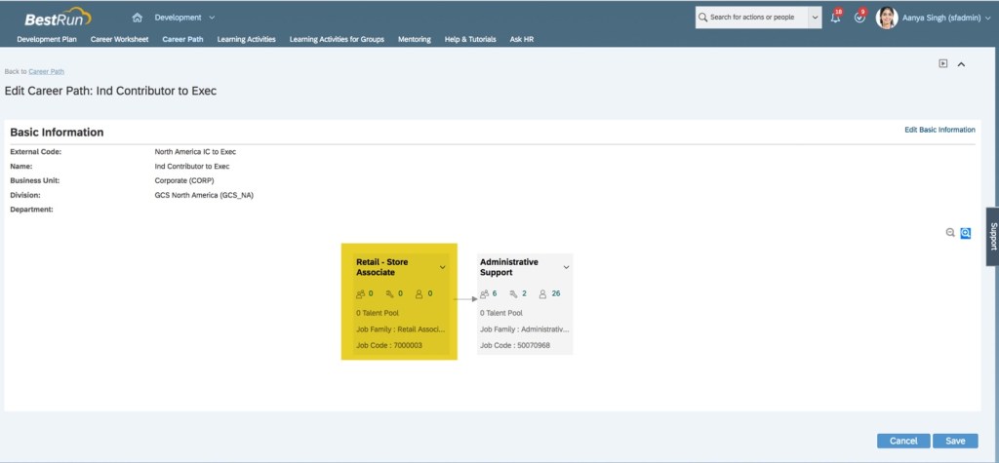This screenshot has height=463, width=999.
Task: Collapse the page header with up chevron
Action: click(x=961, y=64)
